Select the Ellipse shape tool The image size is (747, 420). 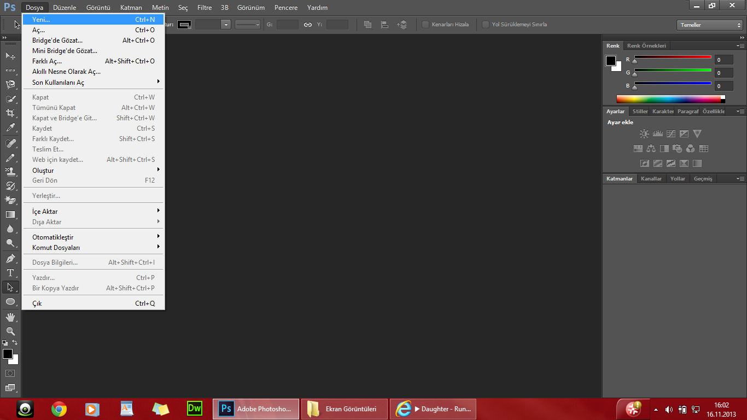tap(10, 301)
